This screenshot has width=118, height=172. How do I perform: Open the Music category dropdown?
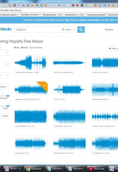pyautogui.click(x=69, y=30)
